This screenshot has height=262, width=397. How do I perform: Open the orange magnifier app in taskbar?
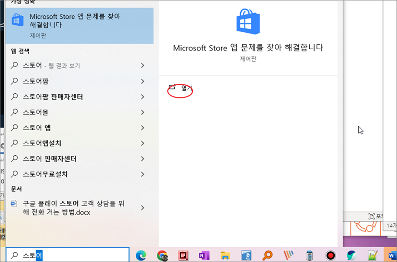point(268,255)
